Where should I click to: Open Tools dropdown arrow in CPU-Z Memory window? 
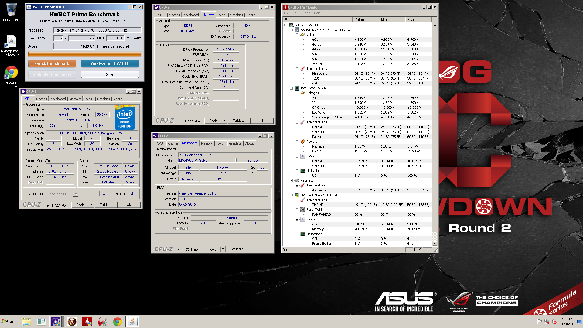point(224,121)
